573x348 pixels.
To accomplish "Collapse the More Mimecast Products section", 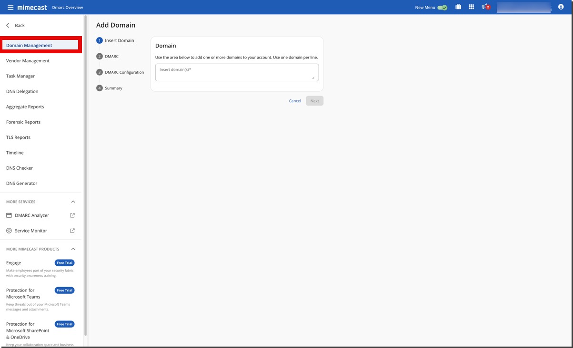I will pyautogui.click(x=73, y=249).
